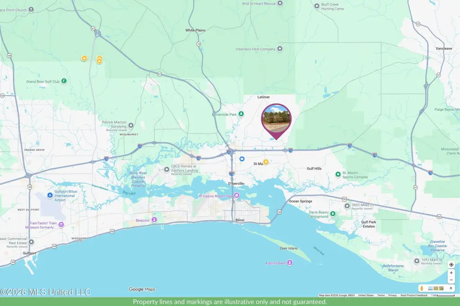Image resolution: width=460 pixels, height=306 pixels.
Task: Collapse the map imagery controls chevron
Action: click(x=451, y=288)
